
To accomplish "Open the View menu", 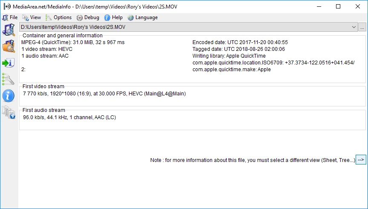I will pos(32,17).
